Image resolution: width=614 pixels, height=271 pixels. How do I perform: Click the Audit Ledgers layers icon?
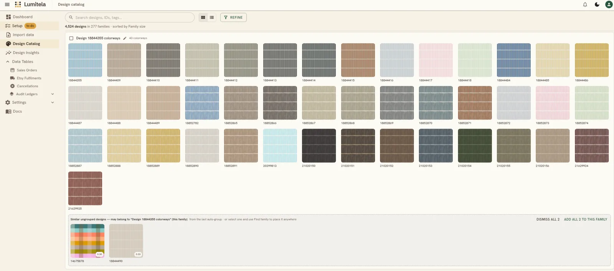point(12,94)
